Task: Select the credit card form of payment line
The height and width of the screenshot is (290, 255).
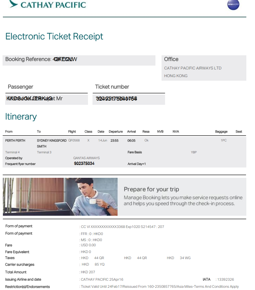Action: point(122,227)
